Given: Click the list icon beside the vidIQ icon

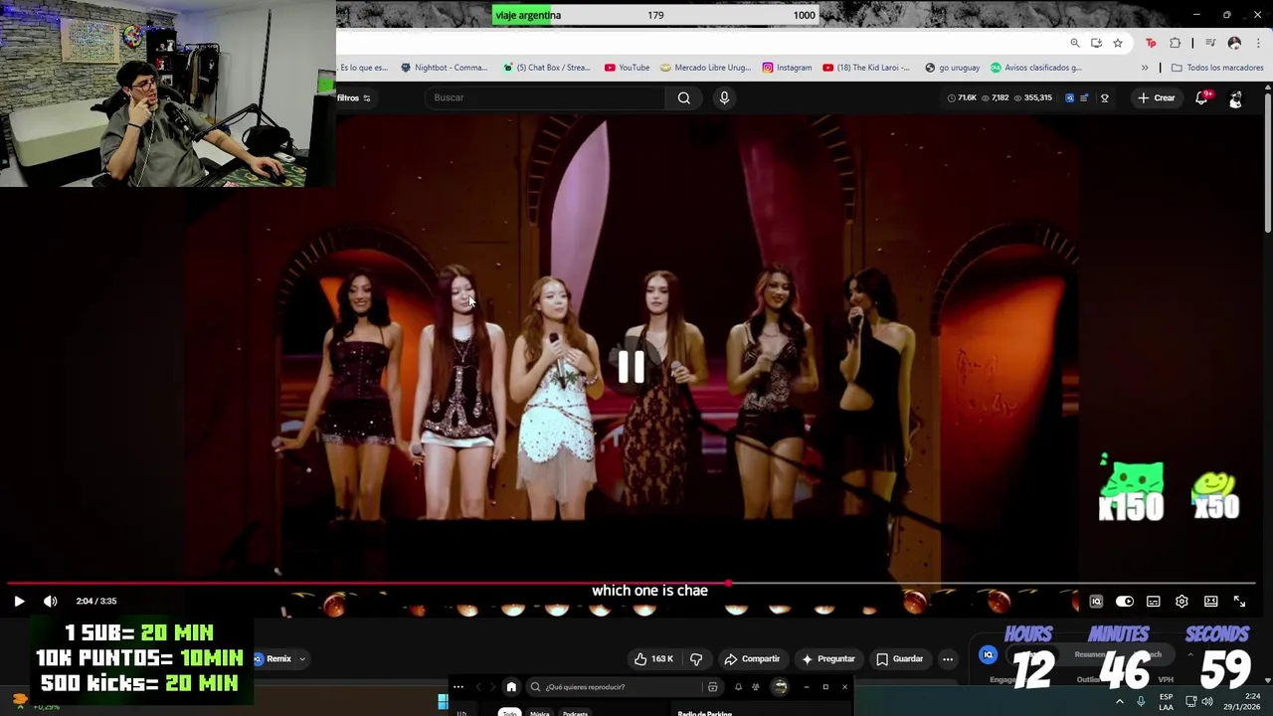Looking at the screenshot, I should pos(1084,97).
